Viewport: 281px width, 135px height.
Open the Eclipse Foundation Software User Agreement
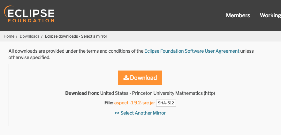coord(192,51)
